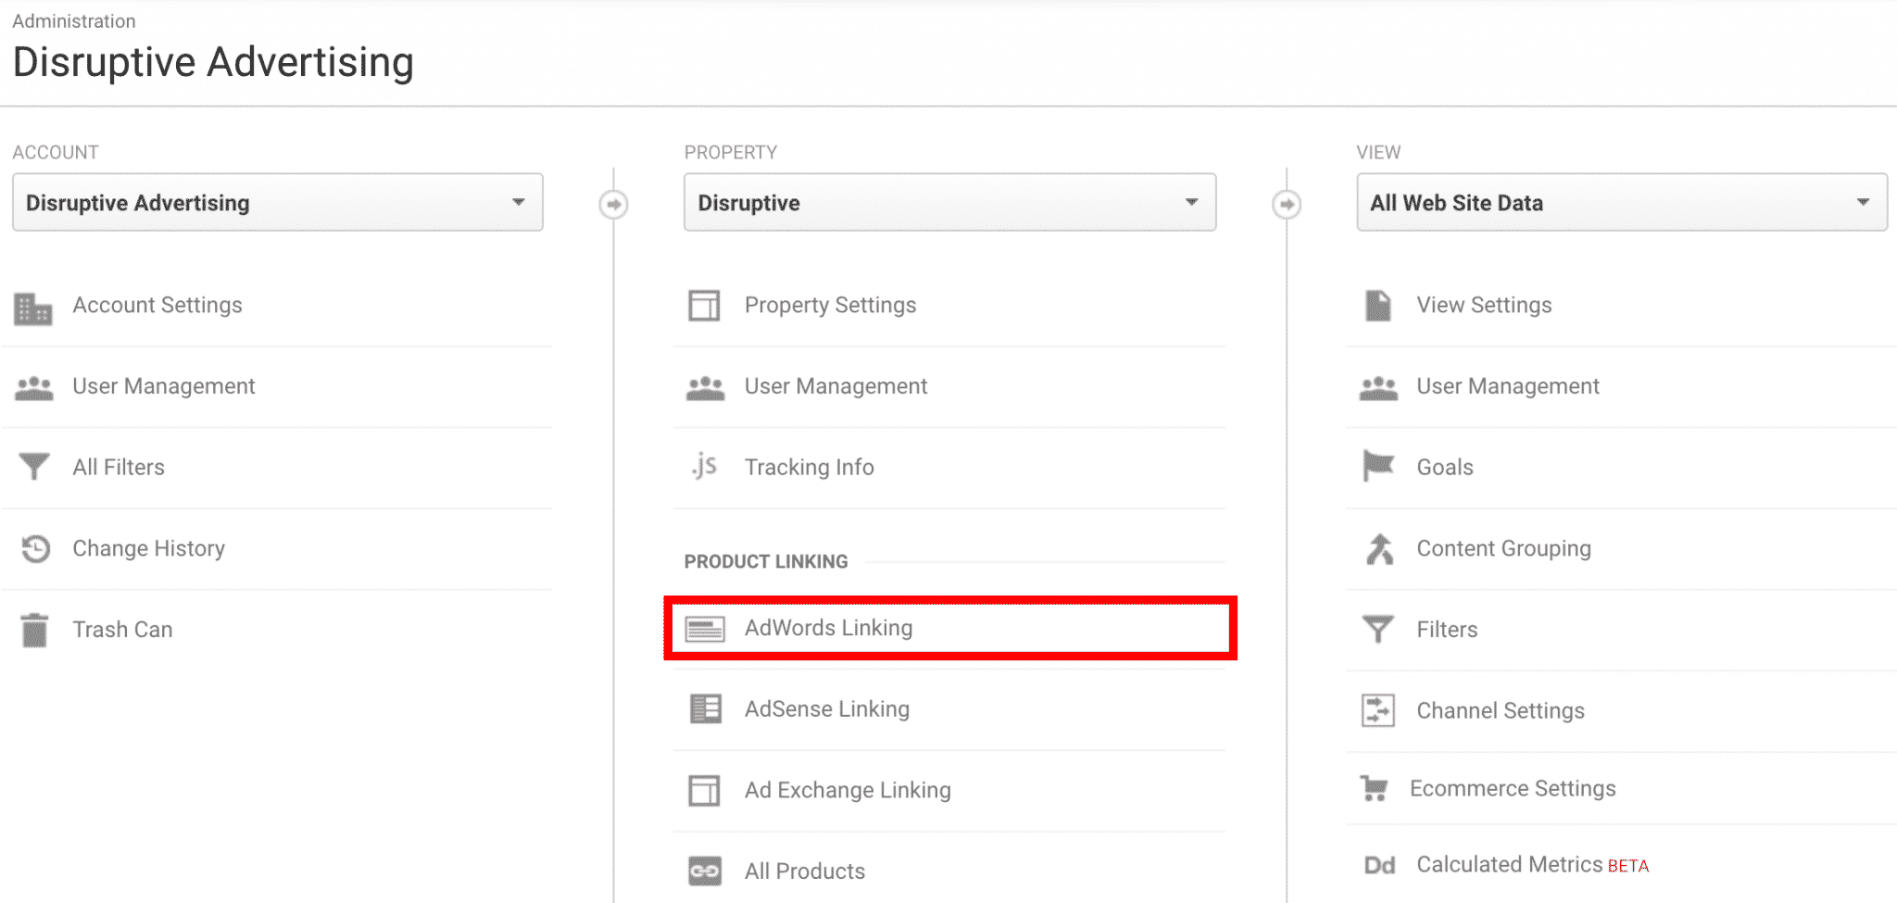1897x903 pixels.
Task: Click the Goals flag icon
Action: tap(1378, 466)
